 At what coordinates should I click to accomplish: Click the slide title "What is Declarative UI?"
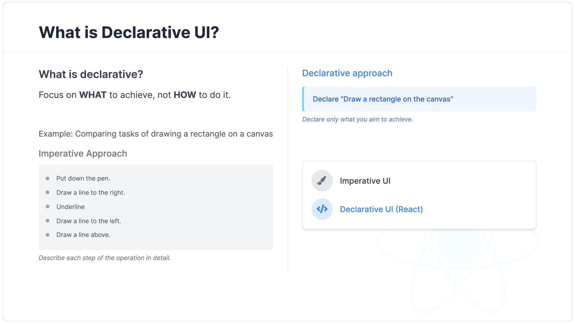coord(129,32)
